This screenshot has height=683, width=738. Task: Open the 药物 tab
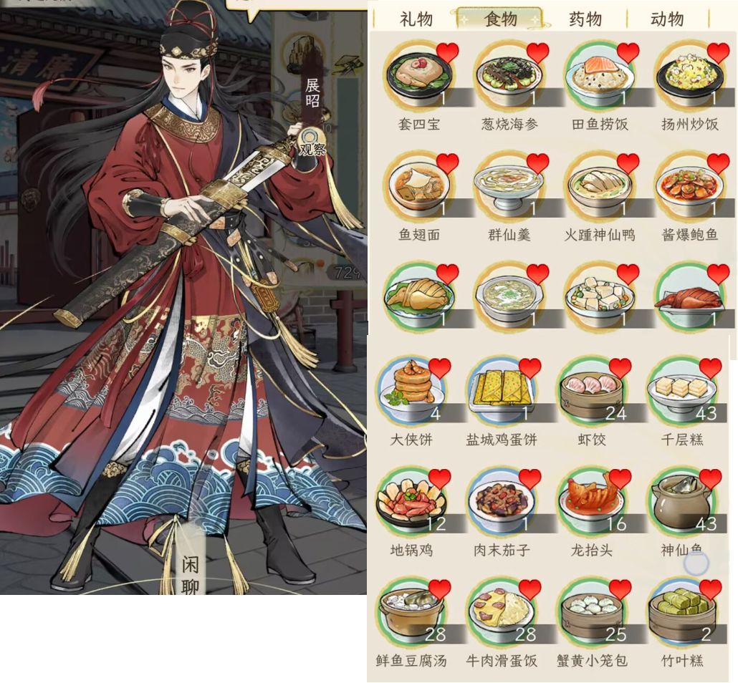click(x=585, y=19)
